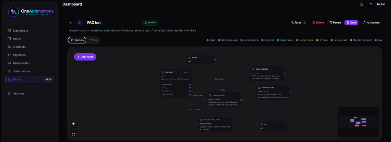Open the Broadcasts section
The width and height of the screenshot is (391, 142).
(30, 63)
